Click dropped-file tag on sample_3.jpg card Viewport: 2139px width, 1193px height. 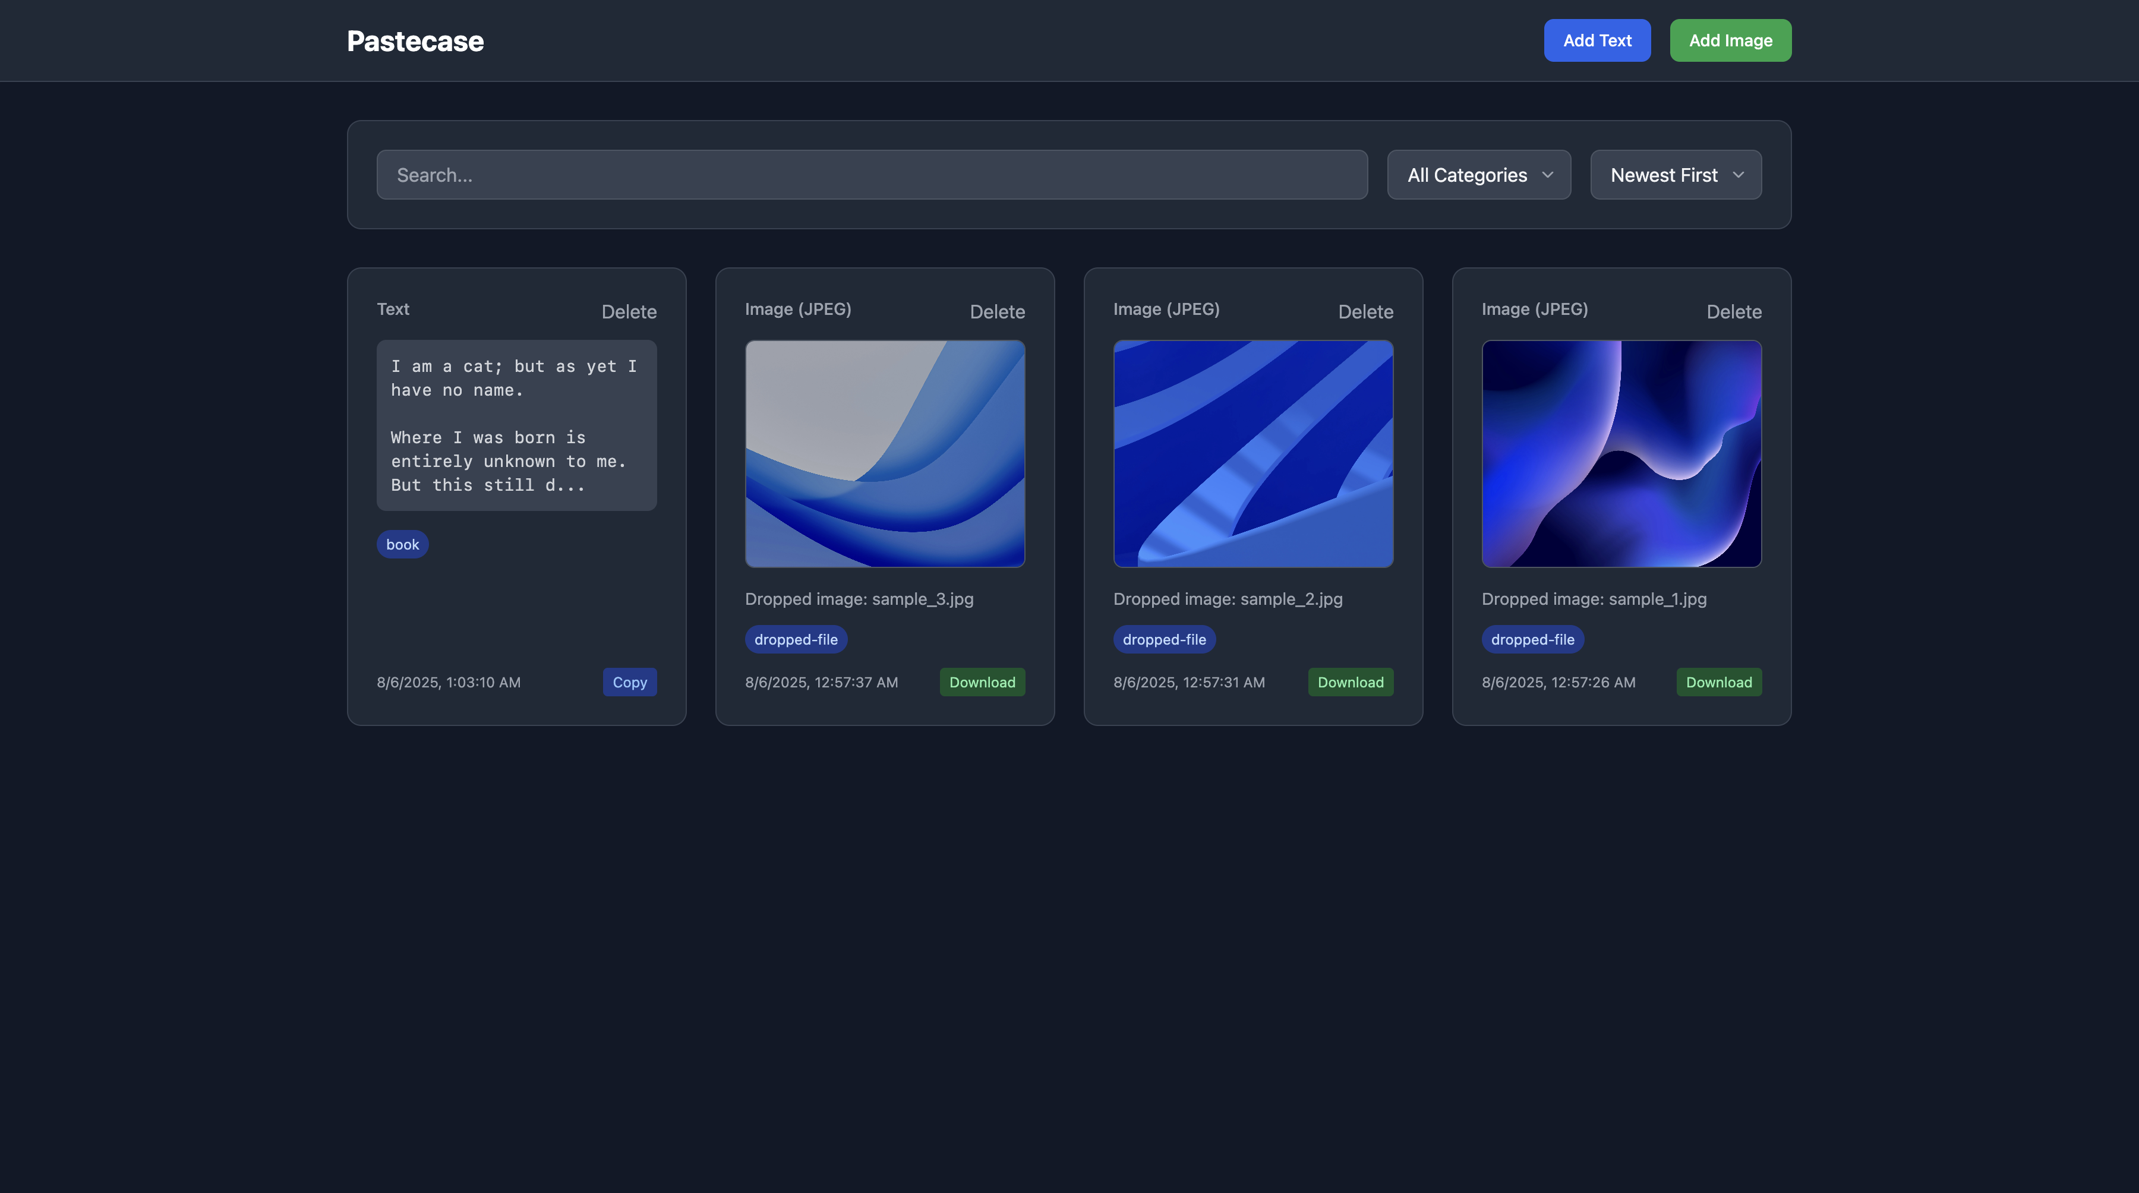pos(796,639)
